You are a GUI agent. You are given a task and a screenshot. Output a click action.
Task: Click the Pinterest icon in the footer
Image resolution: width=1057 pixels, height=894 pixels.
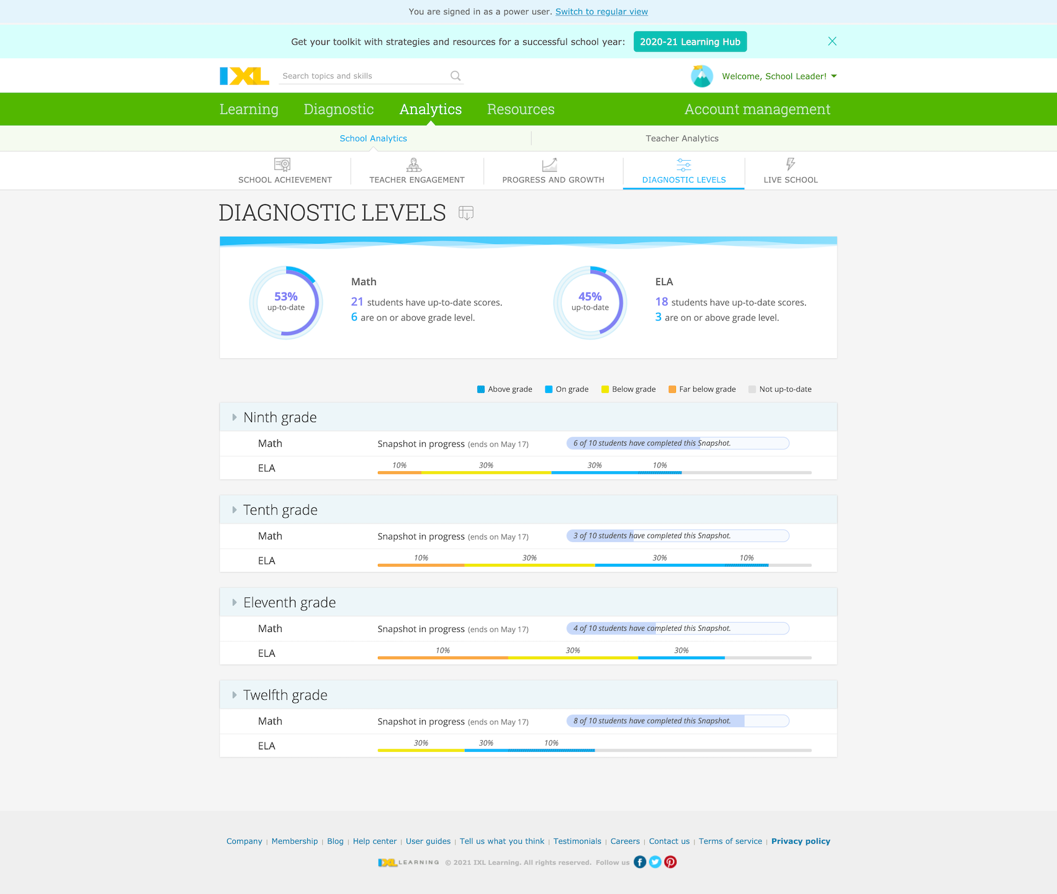(670, 862)
